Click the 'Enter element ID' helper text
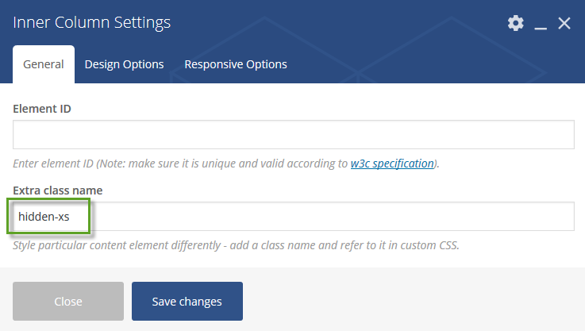 (53, 164)
